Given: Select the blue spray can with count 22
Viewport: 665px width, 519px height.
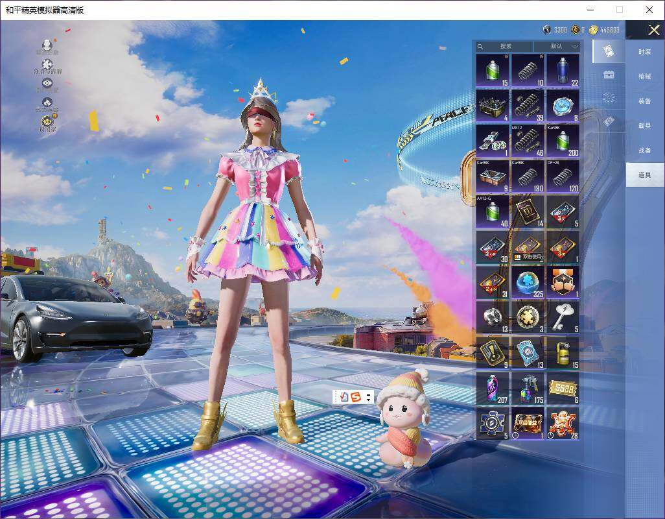Looking at the screenshot, I should 563,71.
